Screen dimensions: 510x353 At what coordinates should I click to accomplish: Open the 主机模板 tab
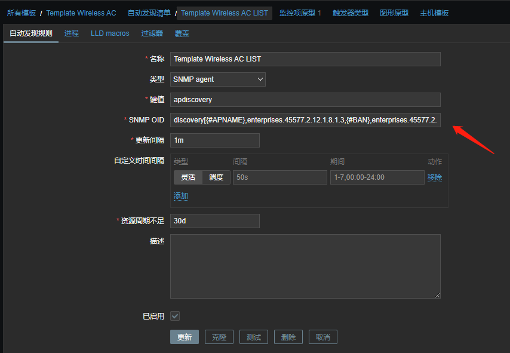[434, 13]
